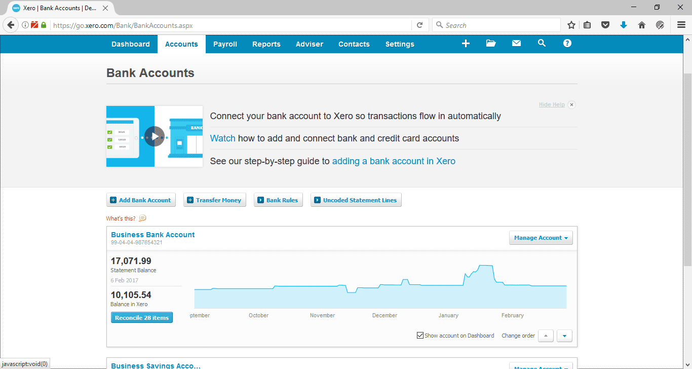
Task: Reload the page with the refresh icon
Action: pos(419,25)
